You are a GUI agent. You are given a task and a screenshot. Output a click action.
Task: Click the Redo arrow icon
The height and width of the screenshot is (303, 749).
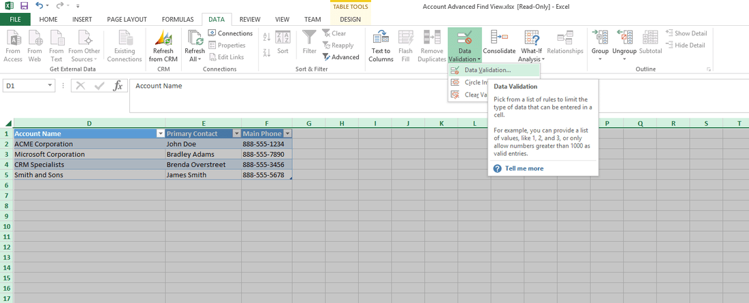tap(59, 6)
